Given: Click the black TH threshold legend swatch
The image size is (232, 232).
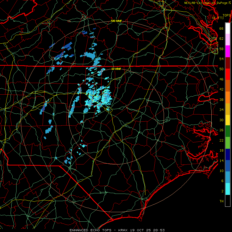Looking at the screenshot, I should (228, 201).
